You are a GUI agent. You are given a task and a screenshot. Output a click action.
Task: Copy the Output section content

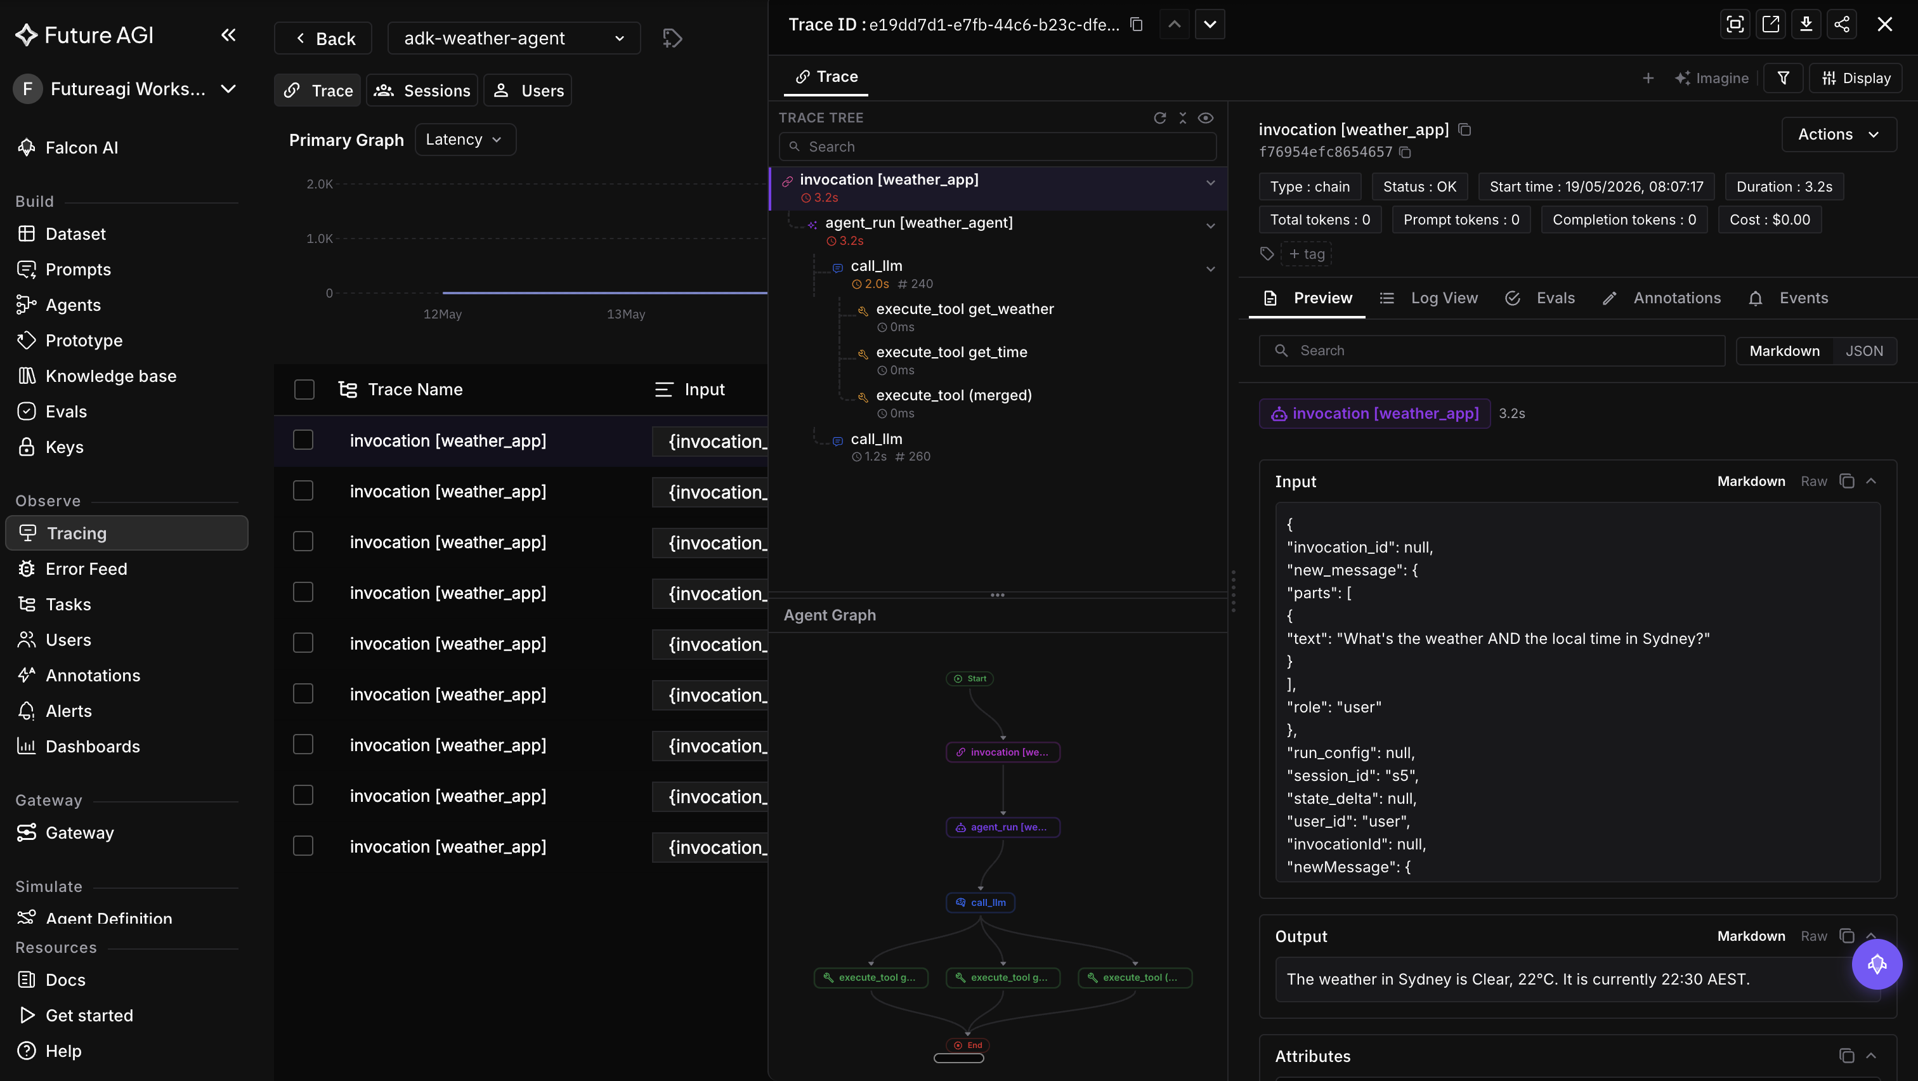[1846, 936]
